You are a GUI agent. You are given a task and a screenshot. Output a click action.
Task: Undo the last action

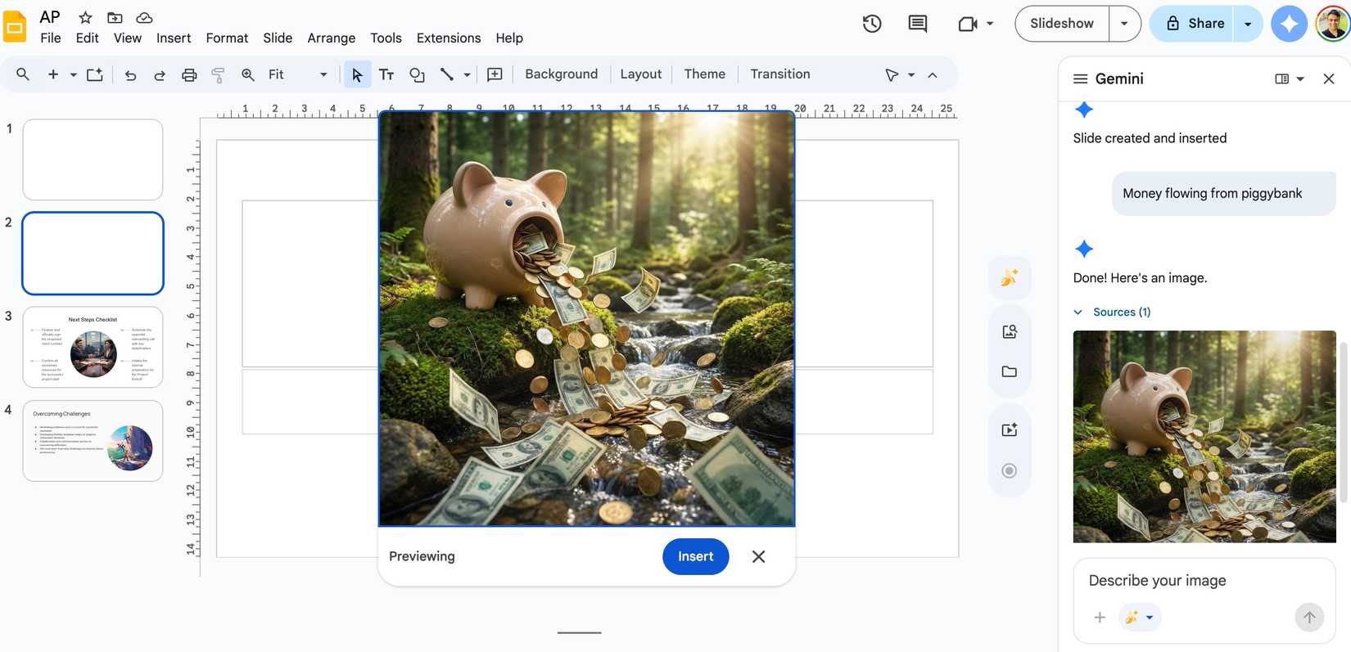pyautogui.click(x=130, y=74)
